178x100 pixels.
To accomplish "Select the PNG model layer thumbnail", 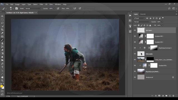I will [x=141, y=54].
